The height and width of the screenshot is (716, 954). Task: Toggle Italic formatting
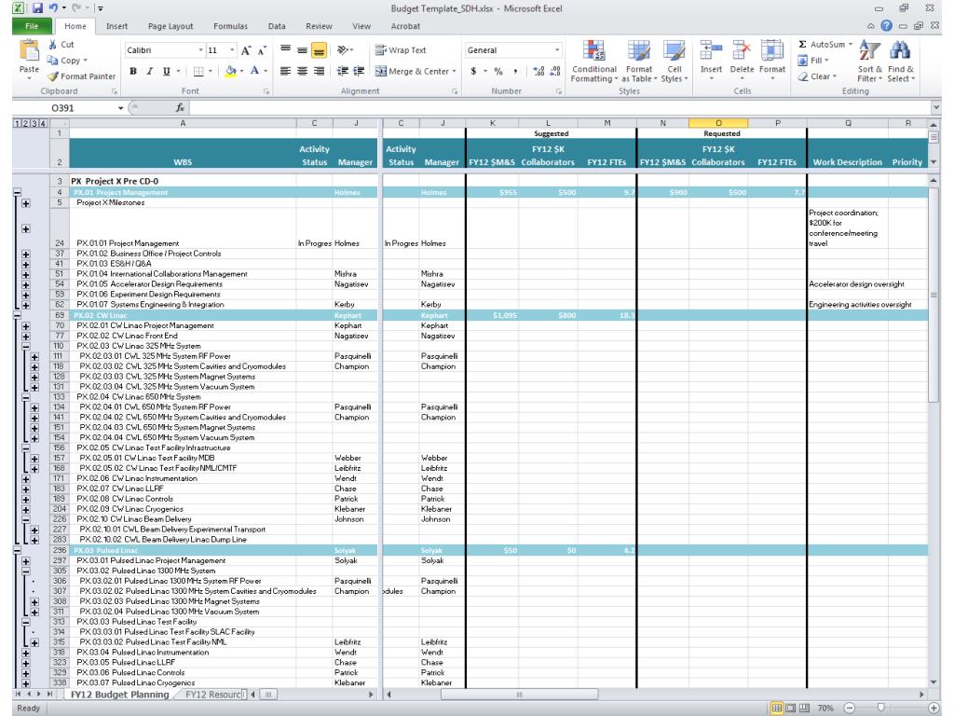coord(150,71)
